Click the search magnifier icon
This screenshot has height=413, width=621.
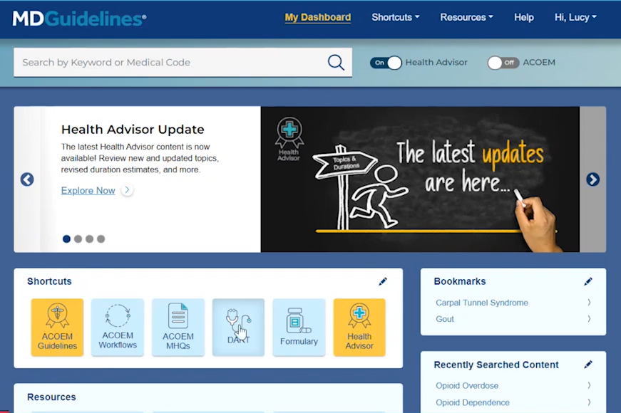click(x=336, y=63)
